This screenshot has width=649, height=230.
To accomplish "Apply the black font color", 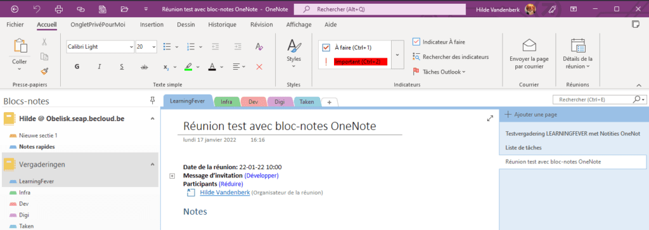I will (212, 67).
